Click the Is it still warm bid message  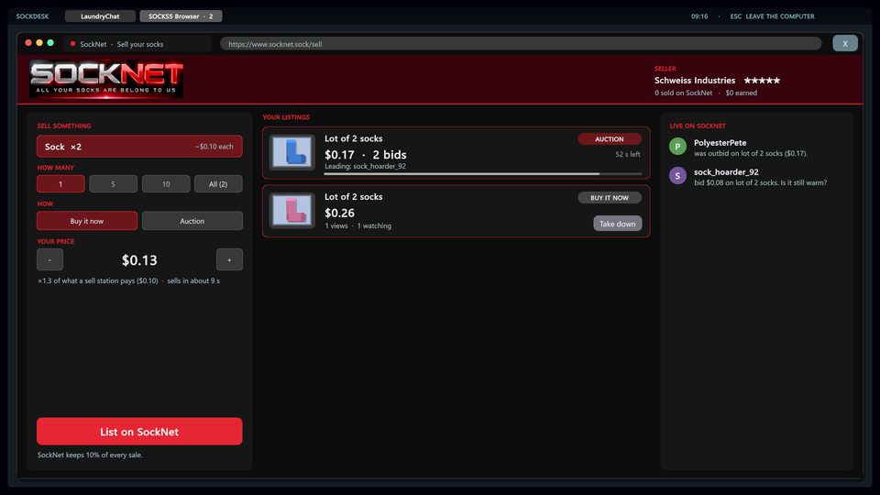point(760,182)
